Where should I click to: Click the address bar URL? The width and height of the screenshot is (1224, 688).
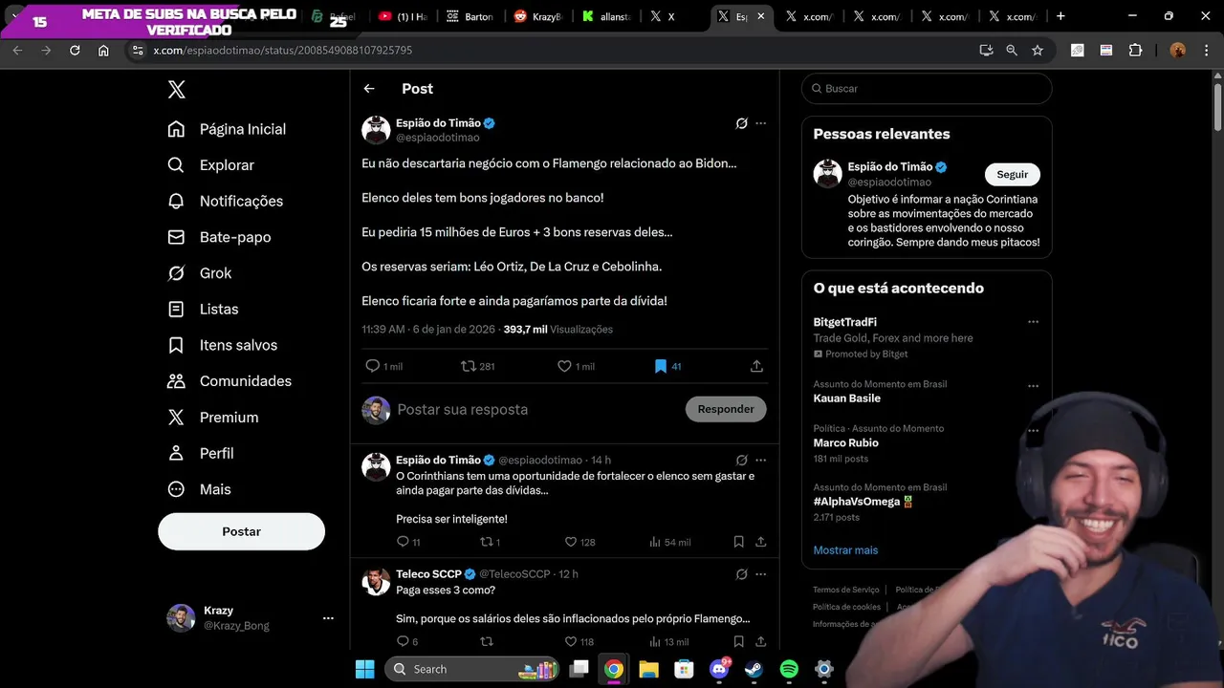[x=282, y=50]
